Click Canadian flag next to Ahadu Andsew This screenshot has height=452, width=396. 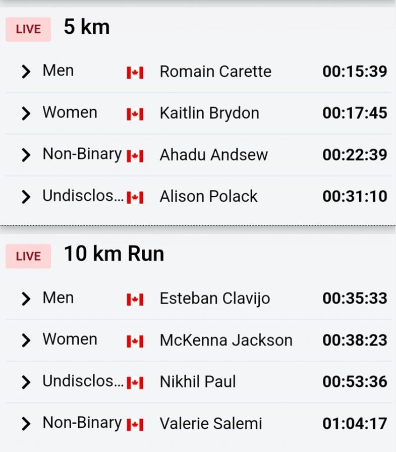coord(135,156)
